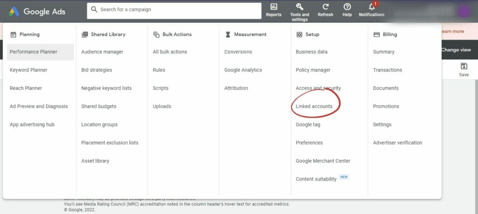This screenshot has width=478, height=214.
Task: Select Promotions
Action: pyautogui.click(x=386, y=107)
